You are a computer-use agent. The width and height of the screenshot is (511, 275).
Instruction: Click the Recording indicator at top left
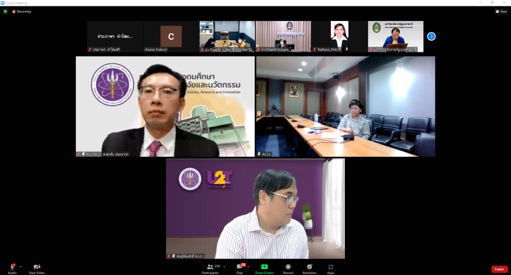coord(22,11)
